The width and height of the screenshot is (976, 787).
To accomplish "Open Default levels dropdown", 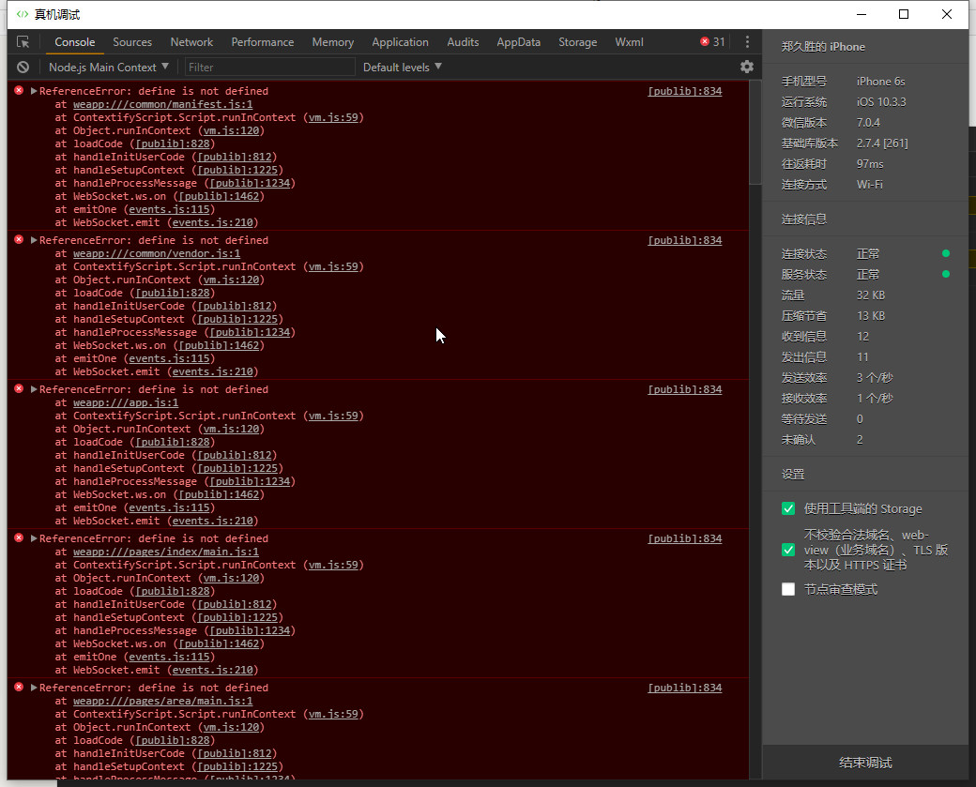I will point(402,68).
